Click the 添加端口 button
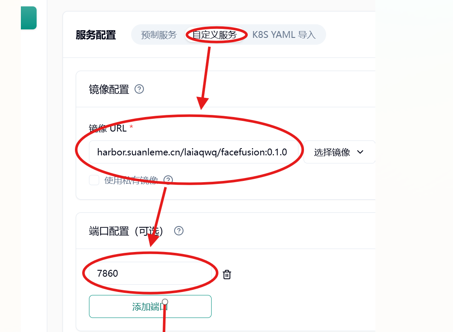The image size is (453, 332). (x=150, y=306)
